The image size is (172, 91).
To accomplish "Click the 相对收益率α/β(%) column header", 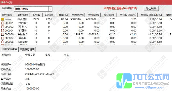I will point(150,15).
